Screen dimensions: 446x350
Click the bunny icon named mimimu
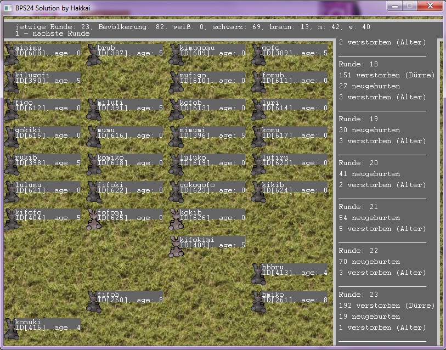click(x=11, y=54)
